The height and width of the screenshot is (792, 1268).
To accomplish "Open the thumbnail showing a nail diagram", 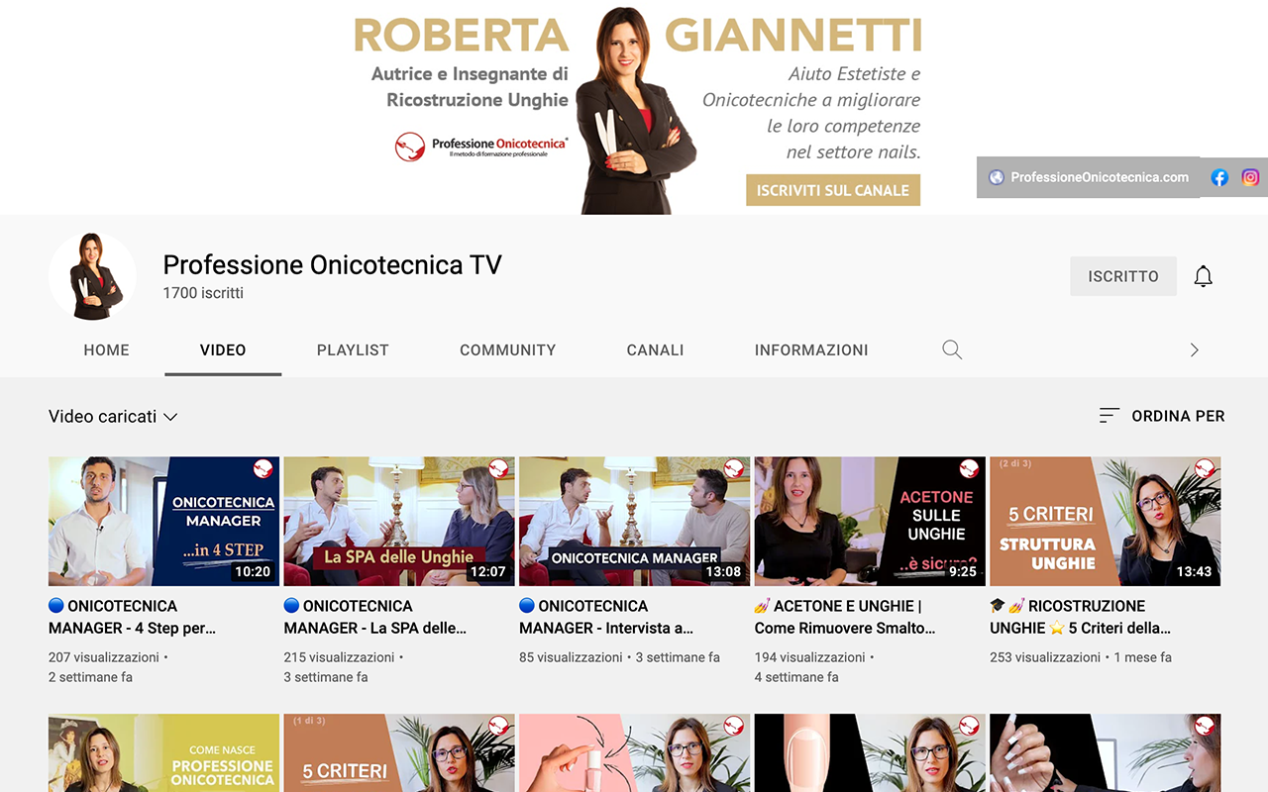I will click(x=870, y=753).
